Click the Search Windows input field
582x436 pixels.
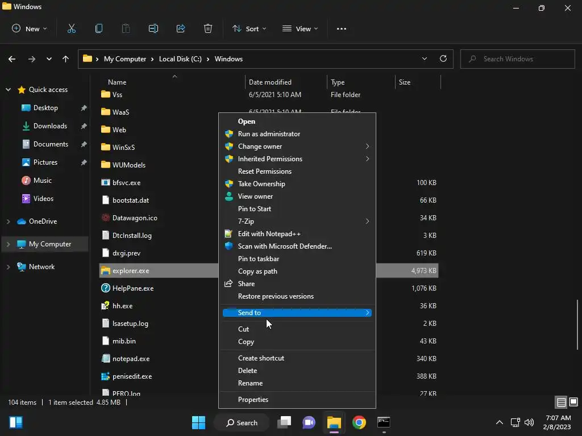517,59
